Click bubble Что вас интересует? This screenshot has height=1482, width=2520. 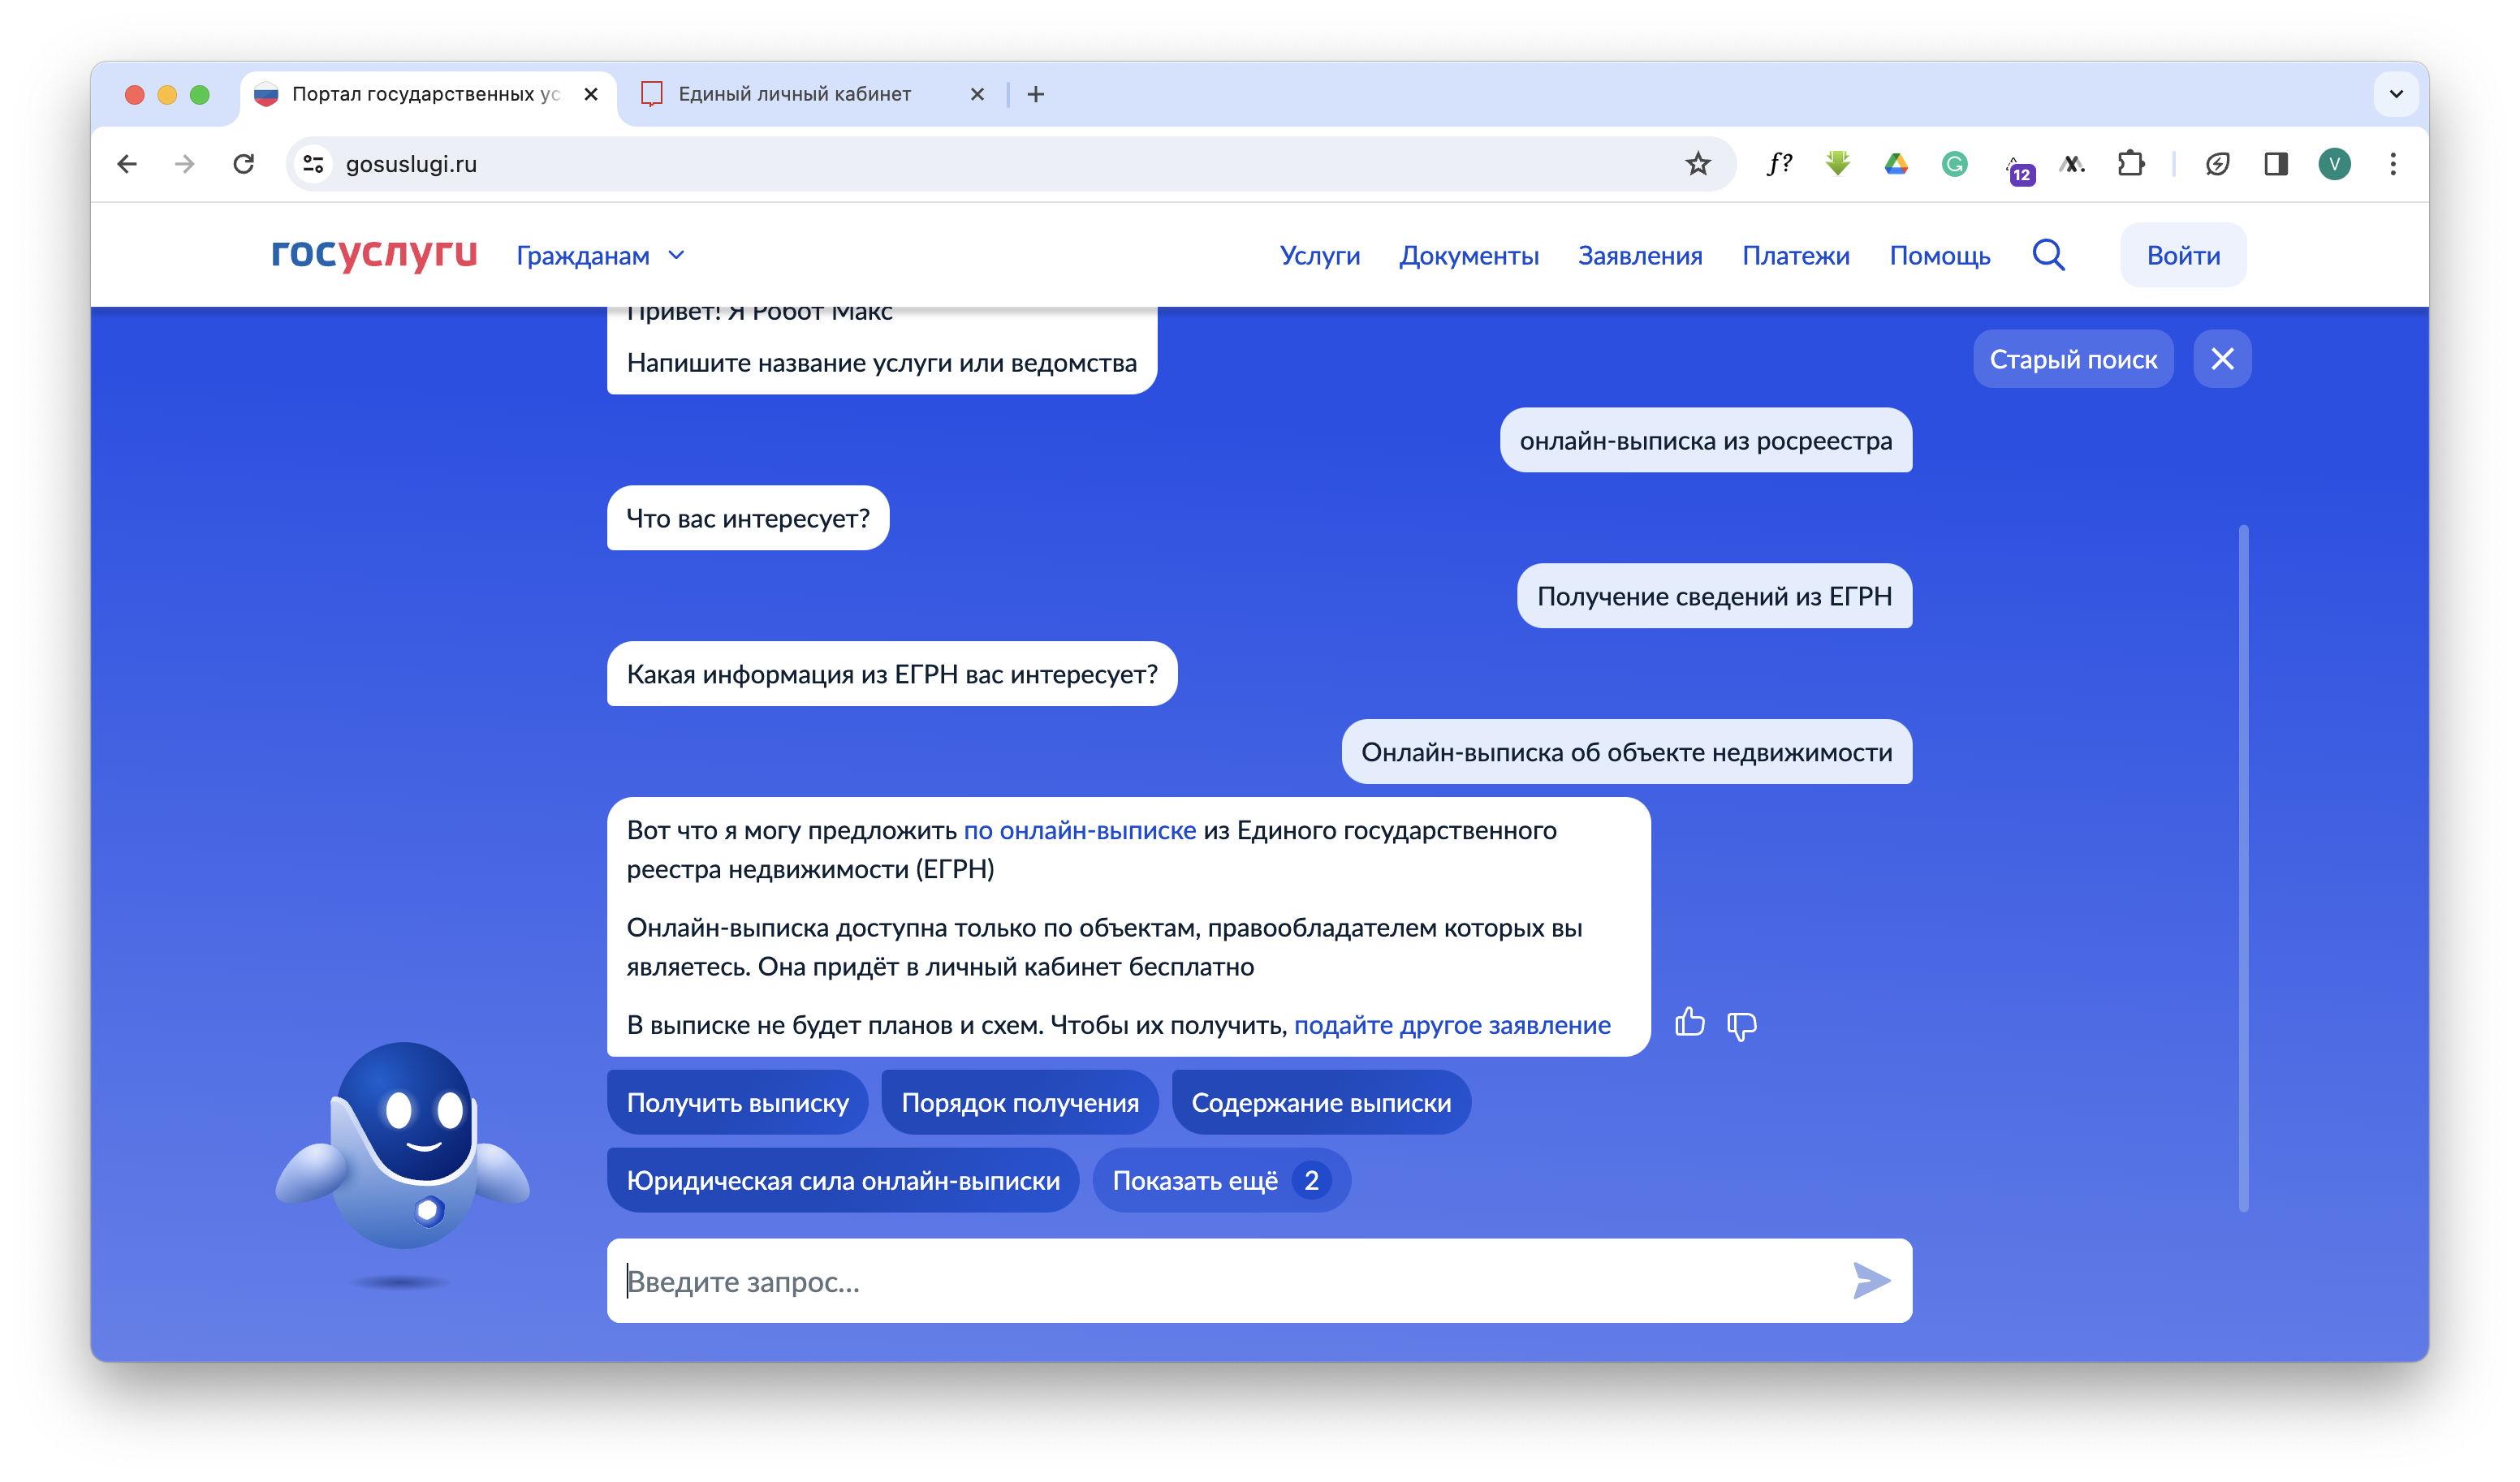click(748, 519)
